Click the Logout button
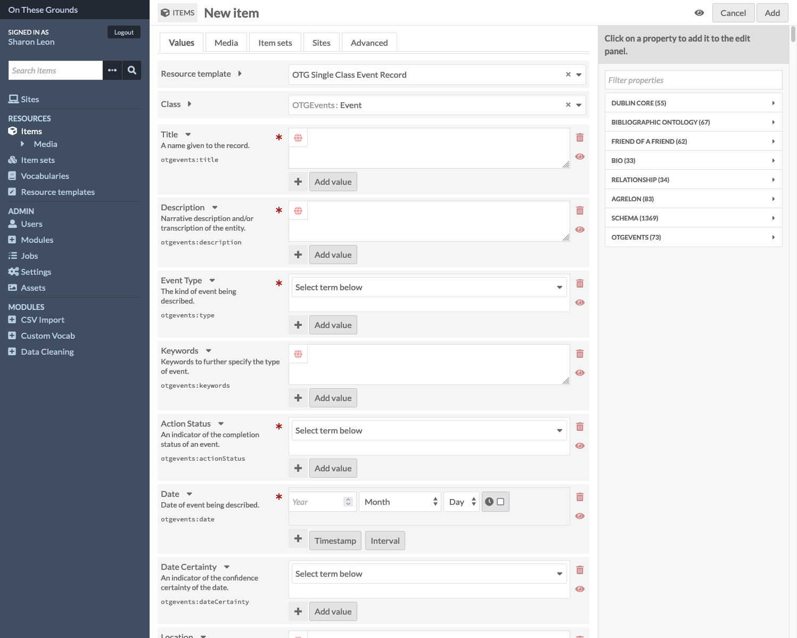The image size is (797, 638). click(x=124, y=32)
